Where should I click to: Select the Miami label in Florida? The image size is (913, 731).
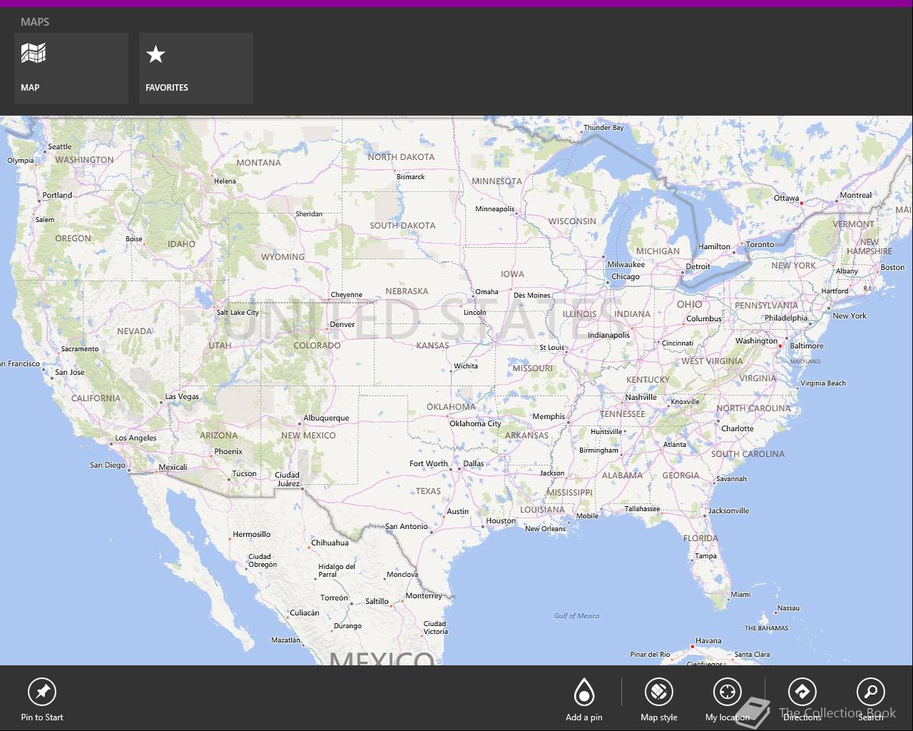coord(740,594)
